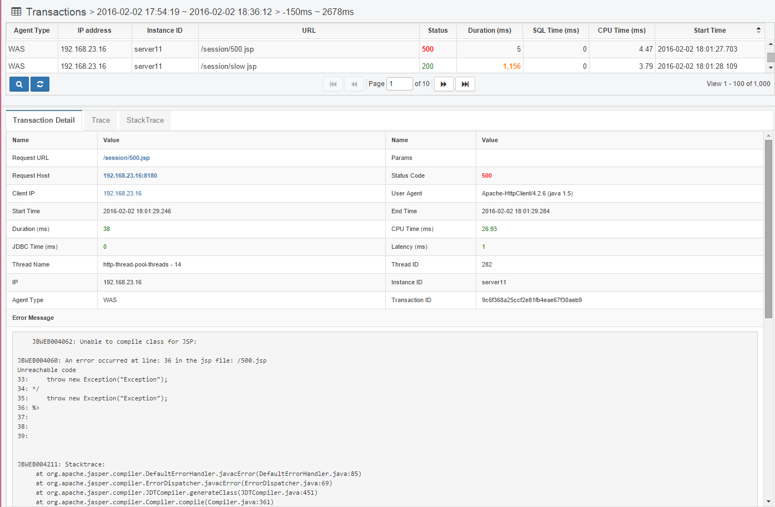Sort by Duration (ms) column header

489,31
